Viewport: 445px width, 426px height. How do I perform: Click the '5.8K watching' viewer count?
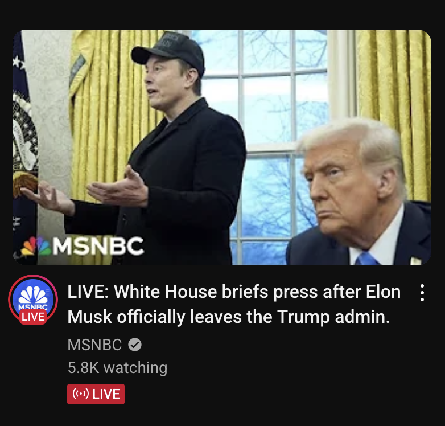pos(117,367)
